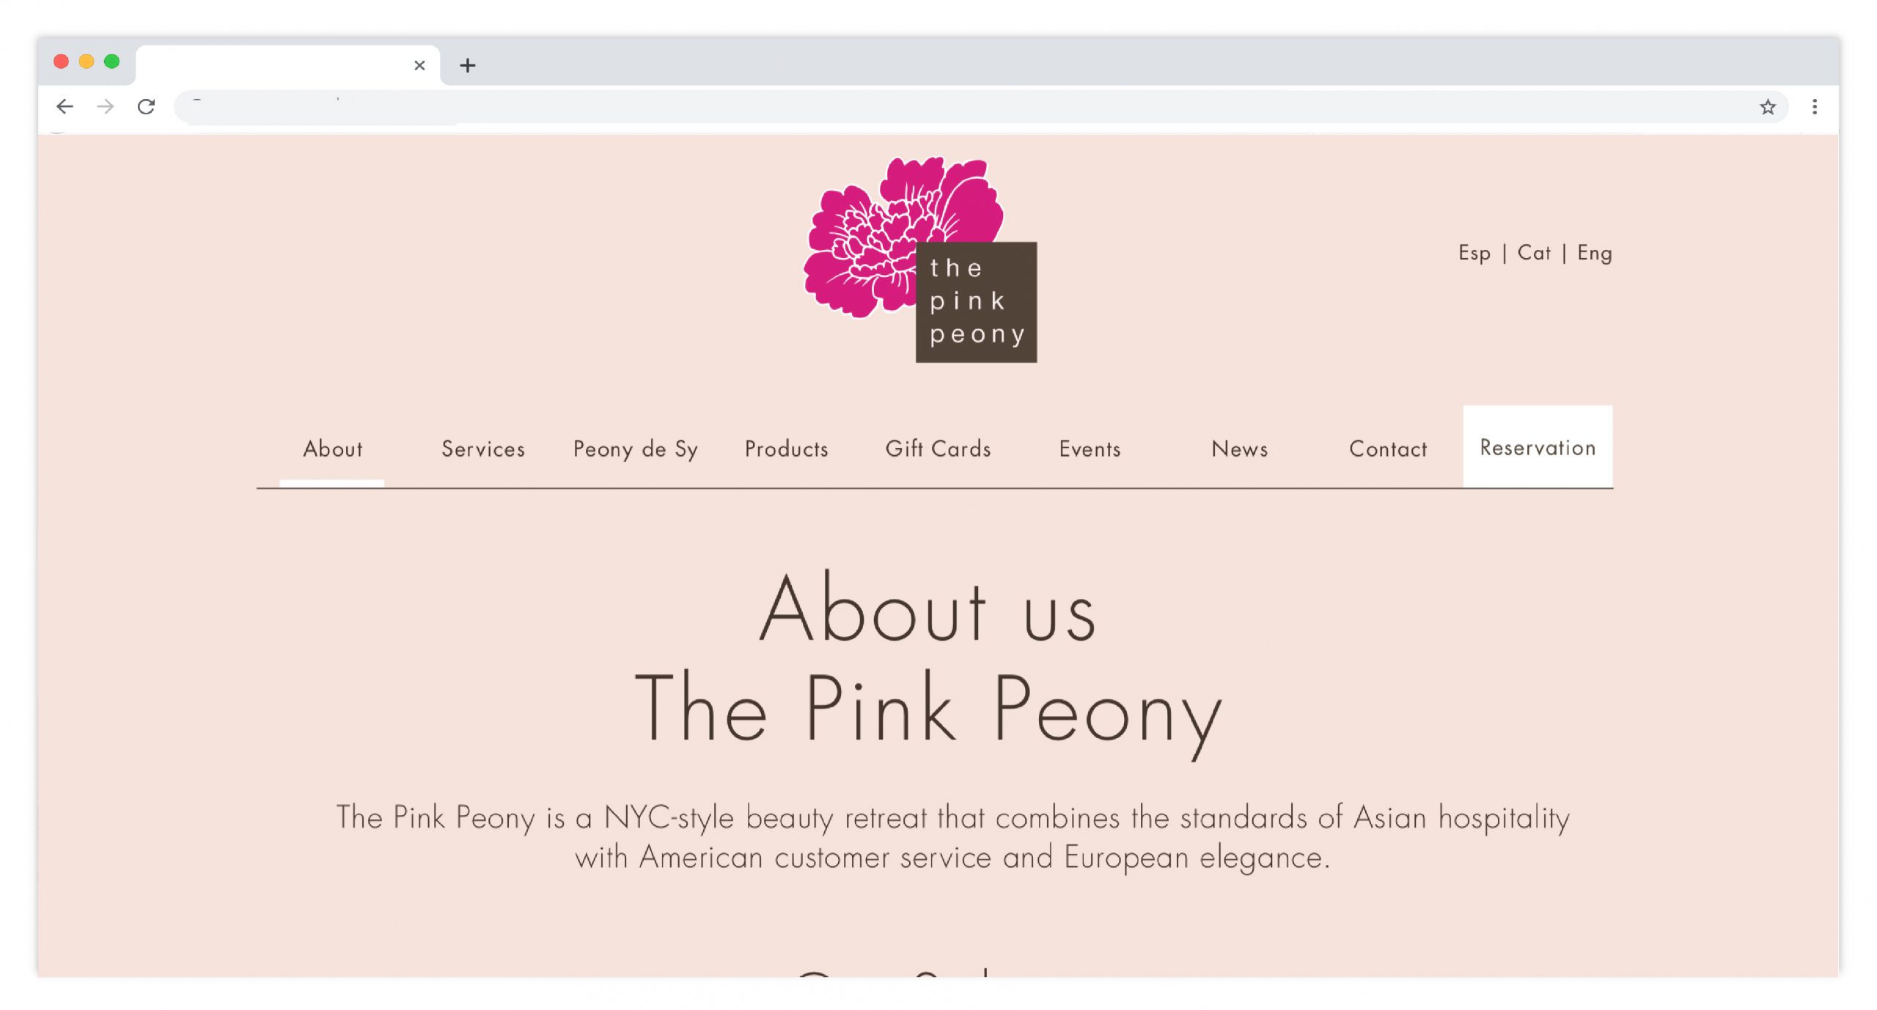This screenshot has width=1877, height=1010.
Task: Switch site language to Esp
Action: point(1474,253)
